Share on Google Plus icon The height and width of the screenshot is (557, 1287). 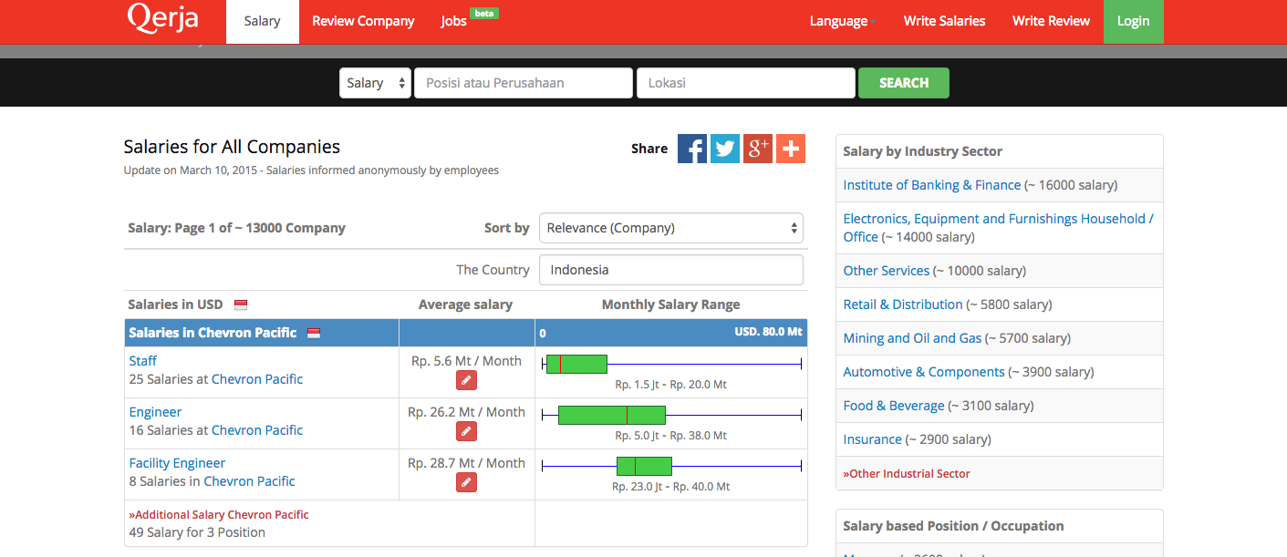[758, 149]
